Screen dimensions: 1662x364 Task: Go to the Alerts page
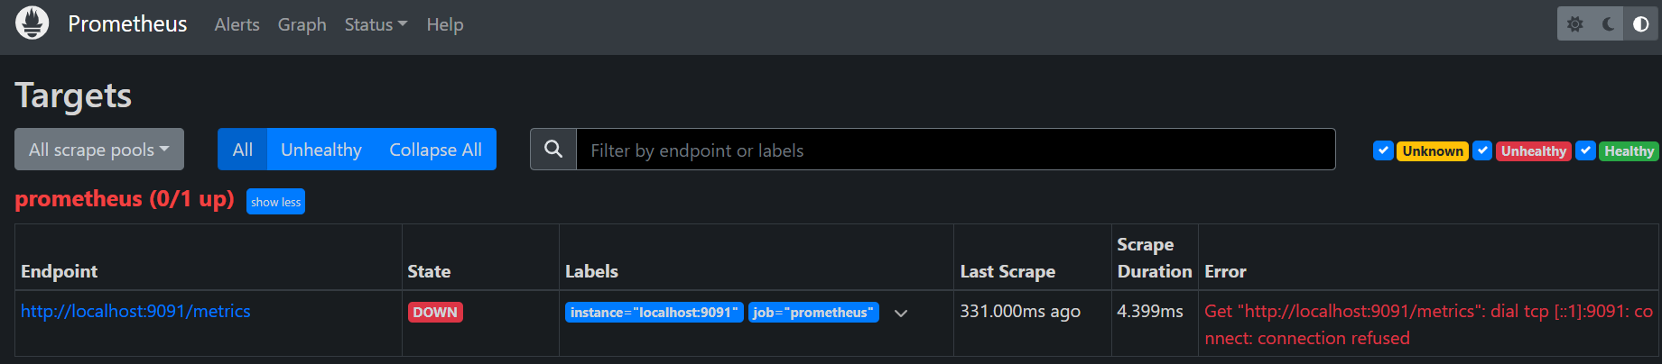coord(237,24)
